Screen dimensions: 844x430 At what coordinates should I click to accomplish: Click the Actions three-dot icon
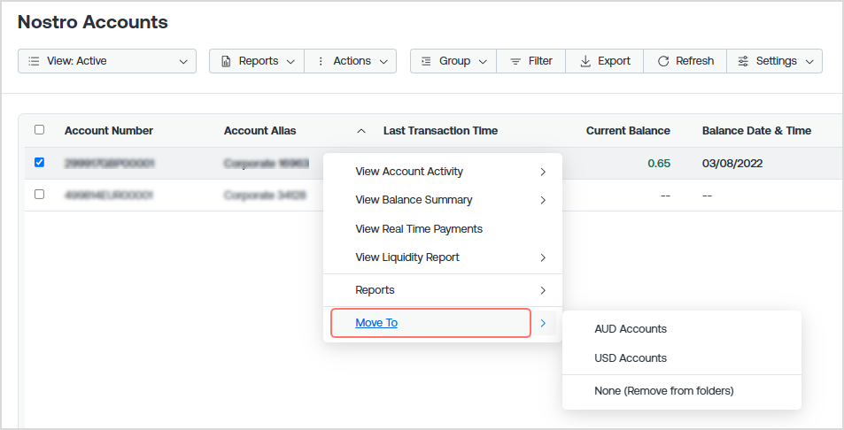[321, 61]
